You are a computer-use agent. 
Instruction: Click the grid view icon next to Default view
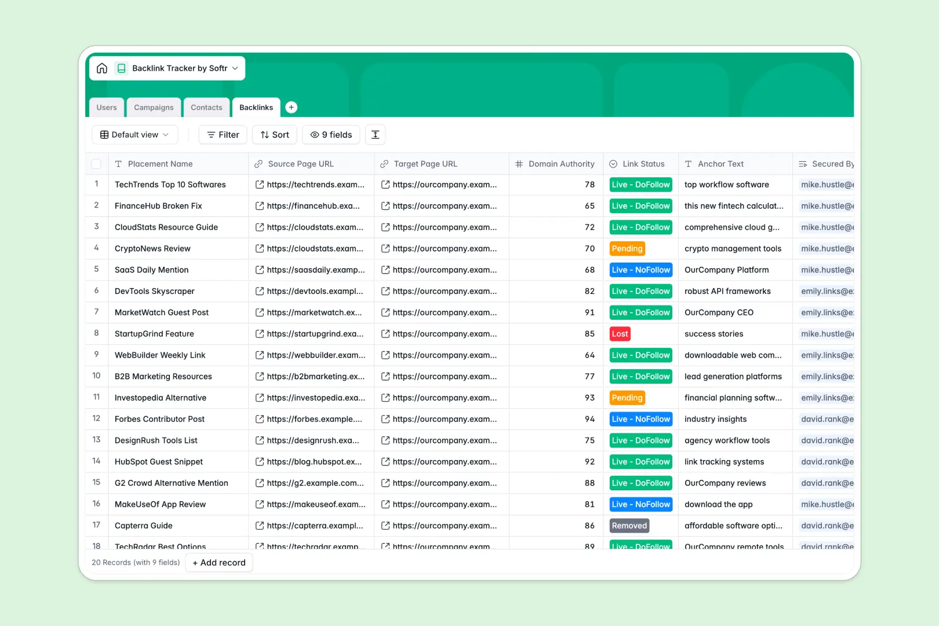(x=104, y=134)
